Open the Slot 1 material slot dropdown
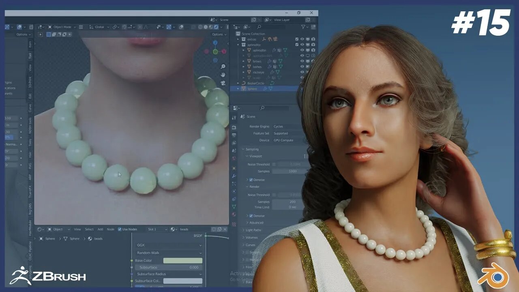Screen dimensions: 519x292 157,229
